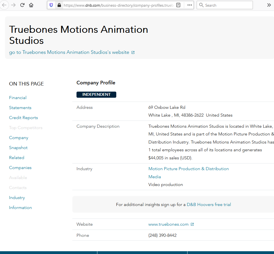Click the 'Website' row label

pyautogui.click(x=85, y=224)
